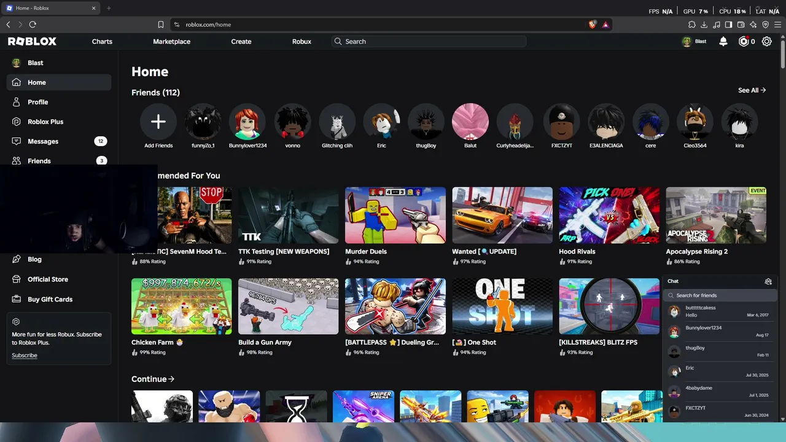Open the chat group settings icon

[768, 281]
